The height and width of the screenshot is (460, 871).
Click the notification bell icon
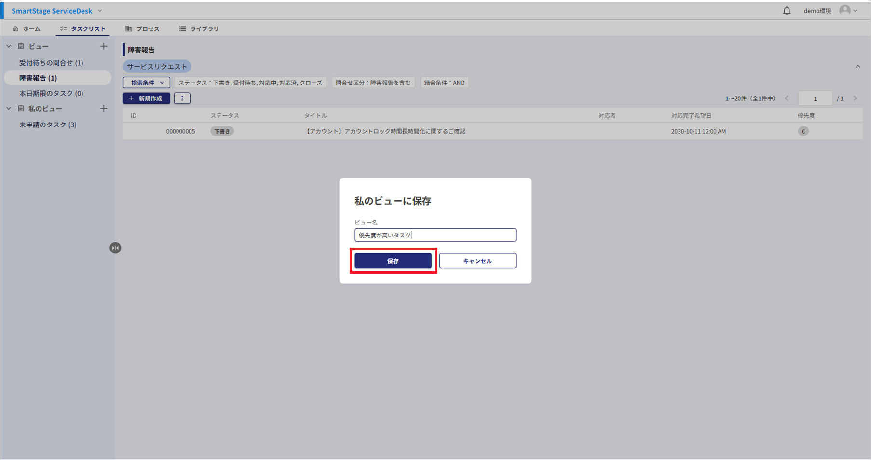[787, 11]
